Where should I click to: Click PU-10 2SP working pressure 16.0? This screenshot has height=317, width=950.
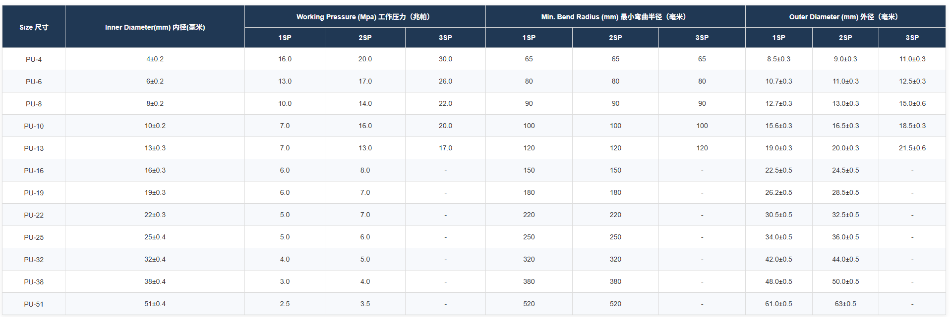click(365, 126)
